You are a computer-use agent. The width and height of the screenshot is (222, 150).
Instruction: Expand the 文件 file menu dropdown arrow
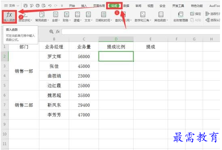pos(18,6)
